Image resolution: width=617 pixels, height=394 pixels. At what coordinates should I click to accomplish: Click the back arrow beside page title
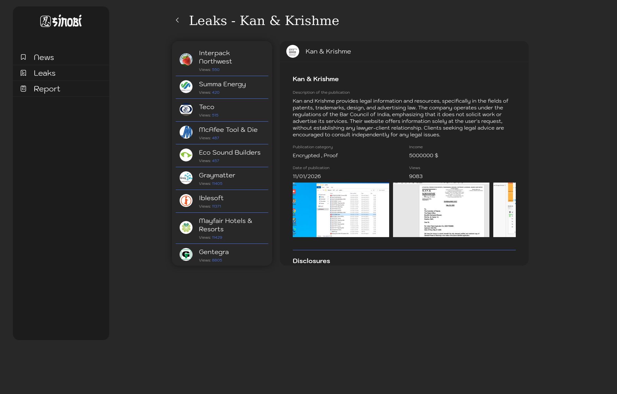click(178, 20)
